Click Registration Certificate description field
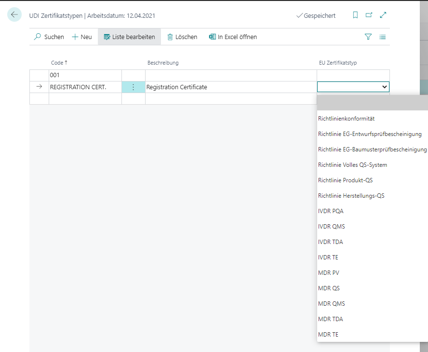The width and height of the screenshot is (428, 352). pyautogui.click(x=230, y=87)
